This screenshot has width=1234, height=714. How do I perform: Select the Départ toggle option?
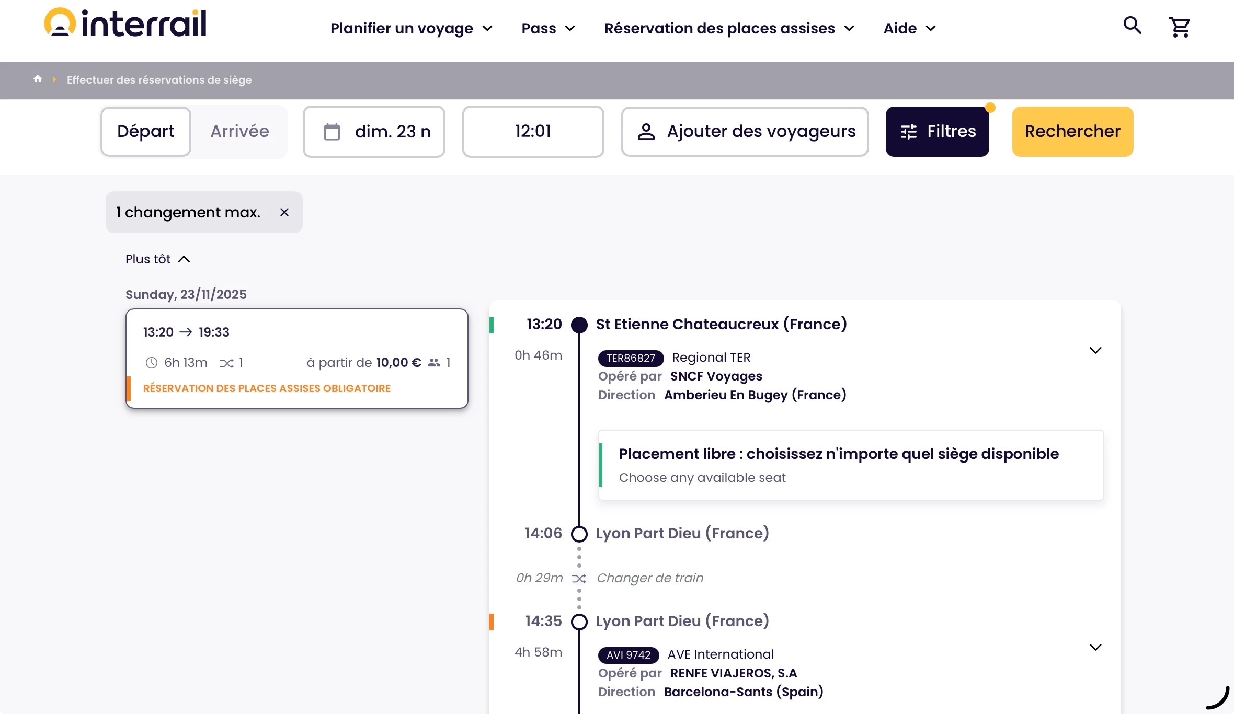[146, 132]
